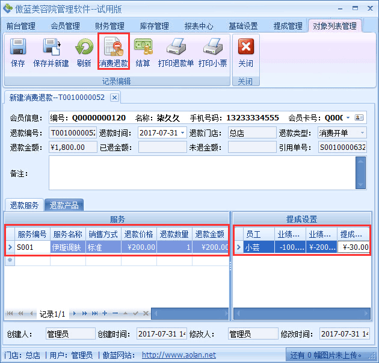Click the 结算 (Settle) money icon
The height and width of the screenshot is (363, 379).
click(x=143, y=52)
